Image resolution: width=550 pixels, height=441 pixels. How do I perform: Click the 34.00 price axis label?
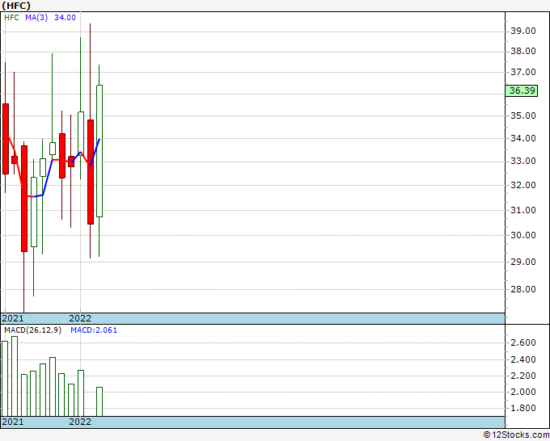[x=523, y=138]
